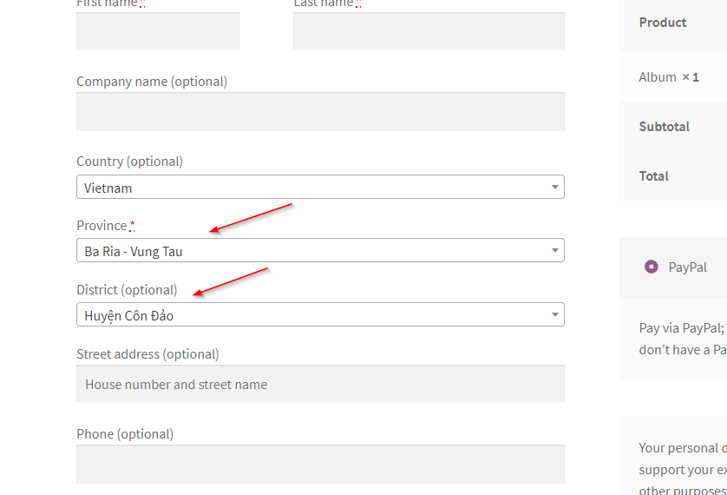Click the Province field label
Viewport: 727px width, 495px height.
click(x=102, y=226)
